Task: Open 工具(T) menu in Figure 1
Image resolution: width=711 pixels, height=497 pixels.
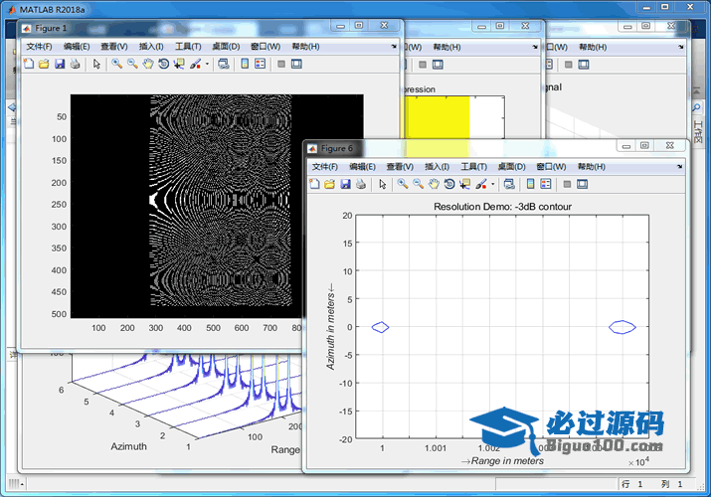Action: click(188, 46)
